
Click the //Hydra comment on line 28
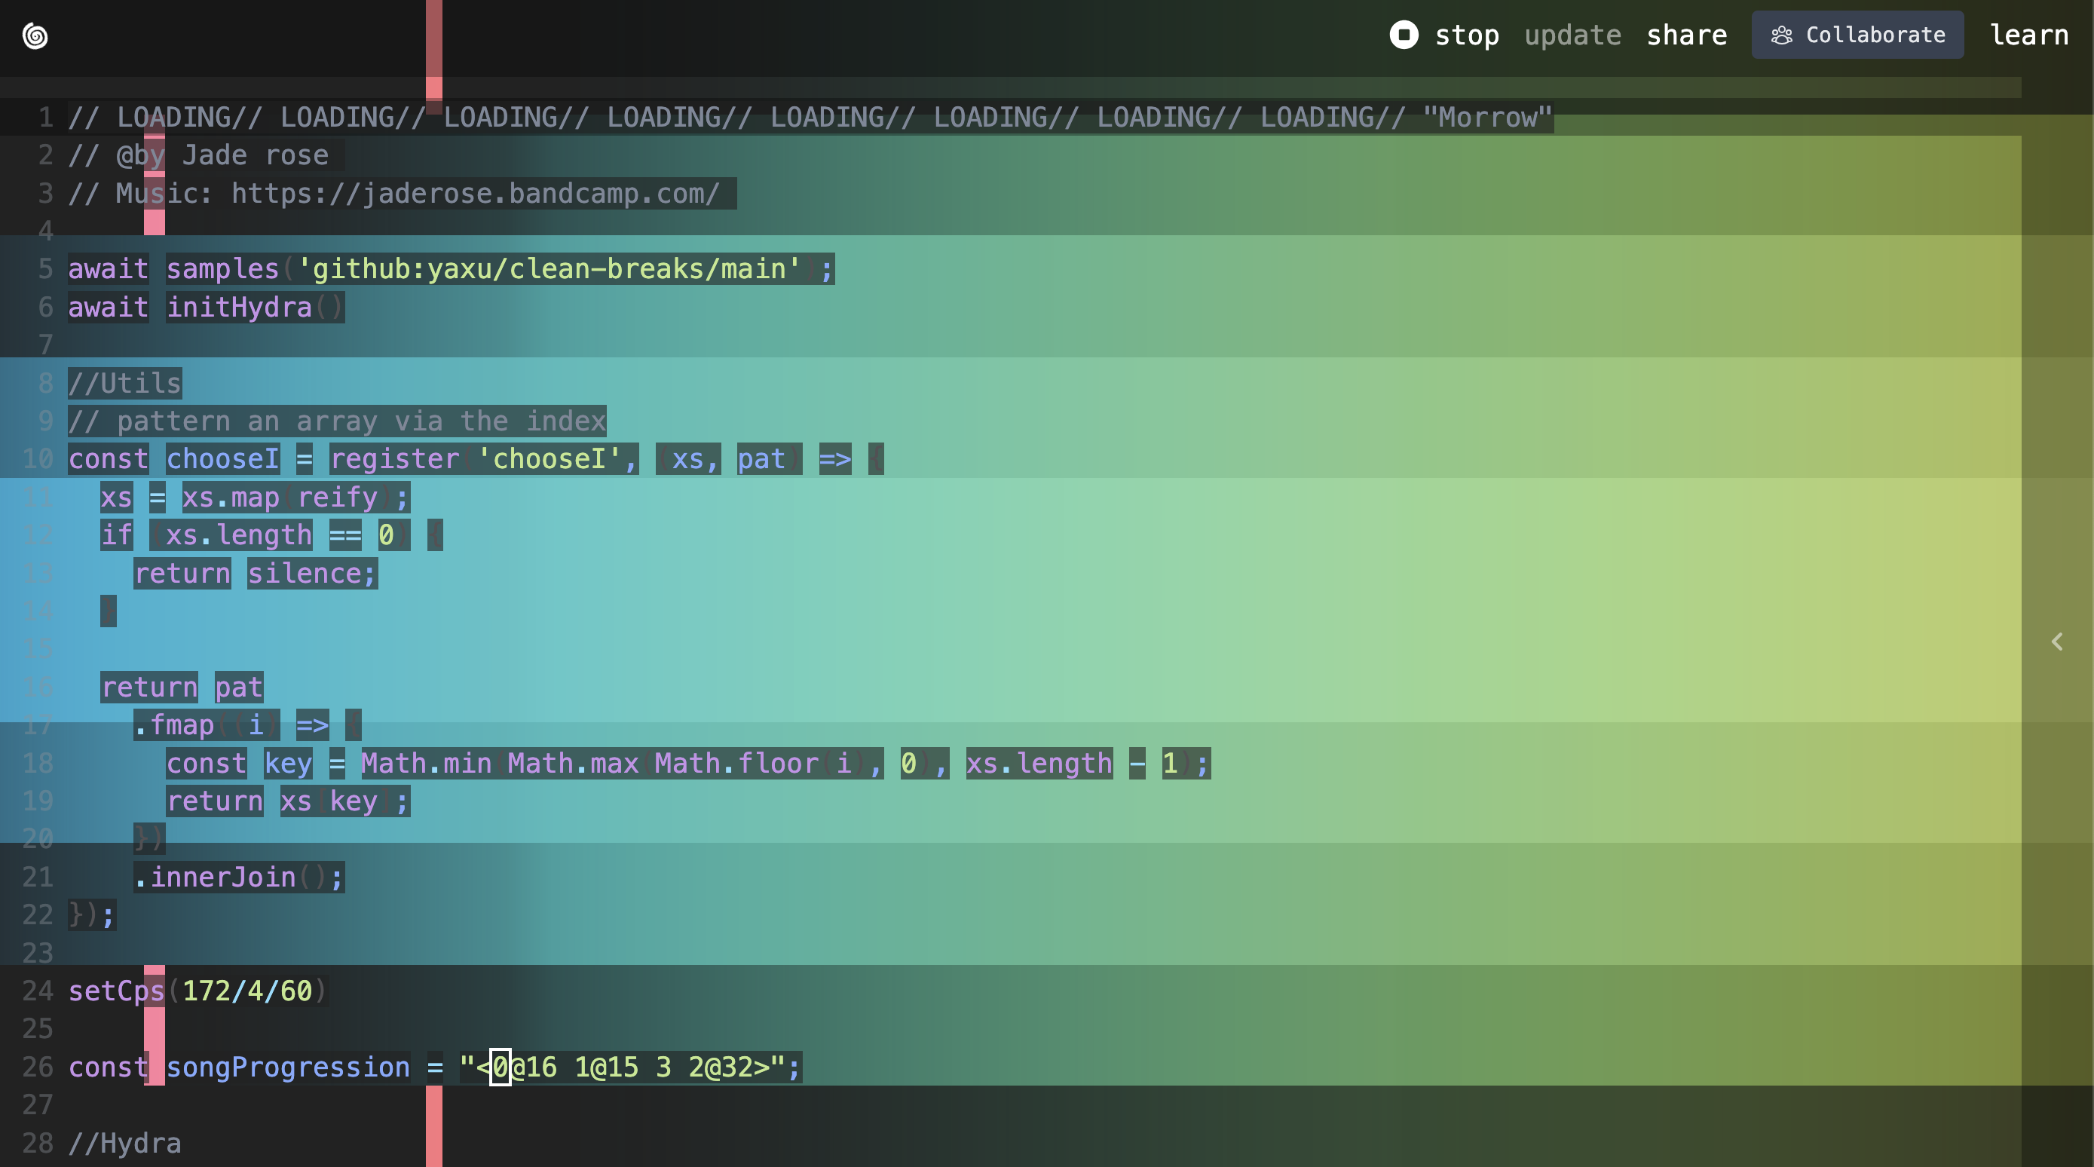pyautogui.click(x=124, y=1144)
